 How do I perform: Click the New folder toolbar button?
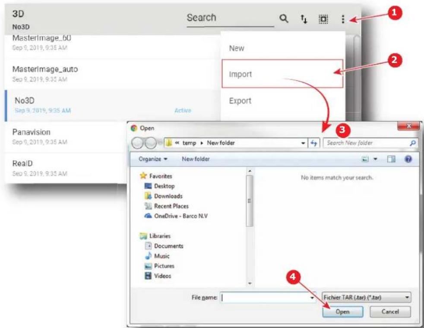[196, 159]
